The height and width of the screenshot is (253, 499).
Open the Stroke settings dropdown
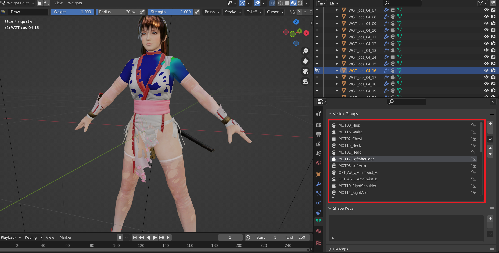tap(233, 12)
